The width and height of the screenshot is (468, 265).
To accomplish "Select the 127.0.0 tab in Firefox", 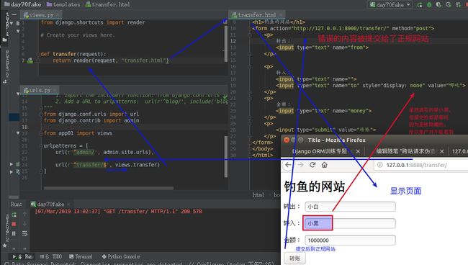I will tap(459, 151).
